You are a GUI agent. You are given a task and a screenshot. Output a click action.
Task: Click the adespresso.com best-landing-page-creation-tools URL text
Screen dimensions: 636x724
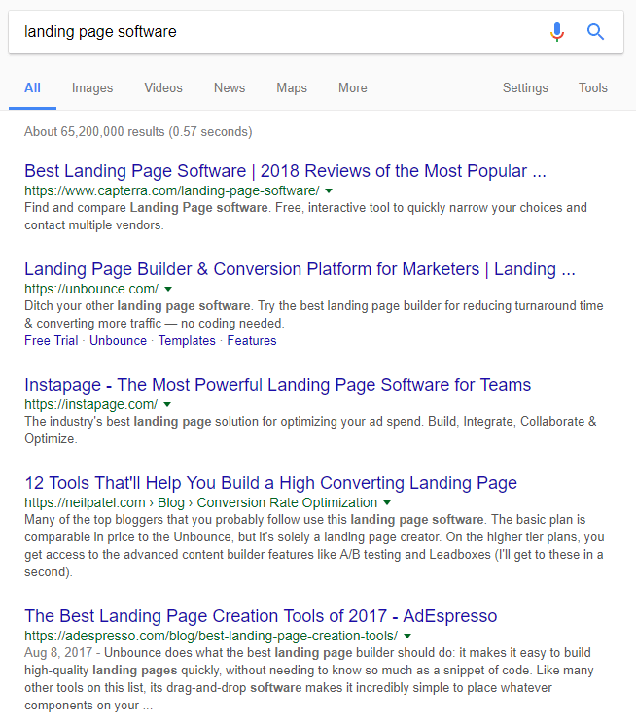tap(211, 636)
